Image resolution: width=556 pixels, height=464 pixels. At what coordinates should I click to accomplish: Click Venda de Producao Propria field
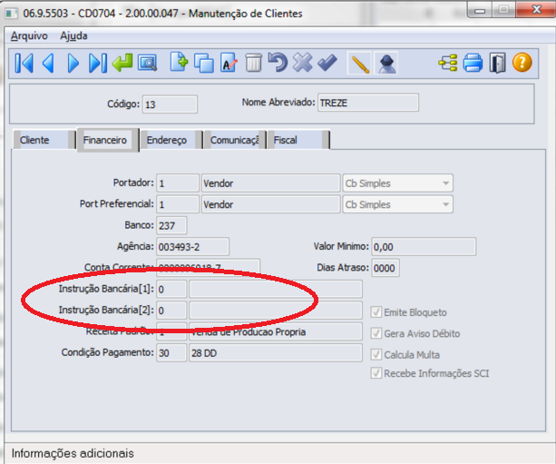[276, 331]
